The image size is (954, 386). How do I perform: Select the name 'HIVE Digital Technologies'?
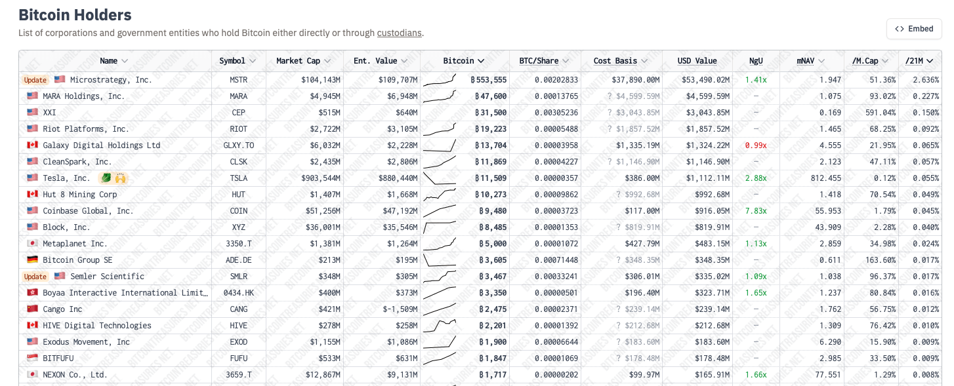(x=97, y=326)
